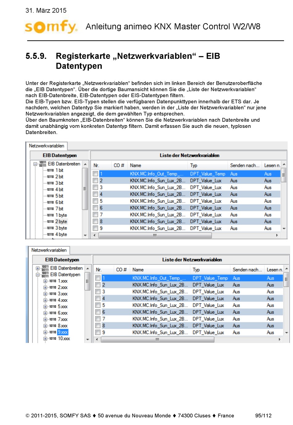Click the binary icon beside '1.xxx' in lower tree
Screen dimensions: 293x425
[x=53, y=281]
